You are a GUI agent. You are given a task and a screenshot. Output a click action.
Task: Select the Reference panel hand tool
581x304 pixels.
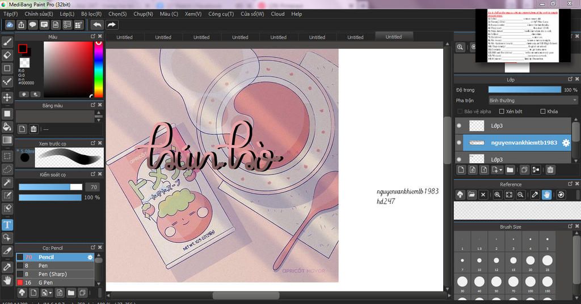point(546,195)
